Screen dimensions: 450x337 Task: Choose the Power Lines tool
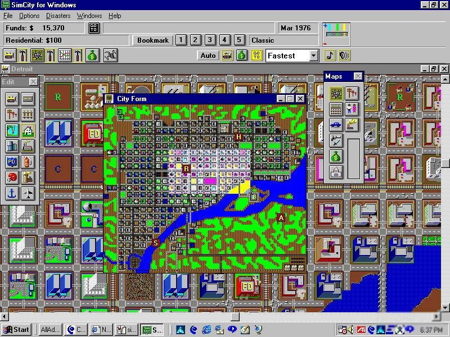point(12,115)
